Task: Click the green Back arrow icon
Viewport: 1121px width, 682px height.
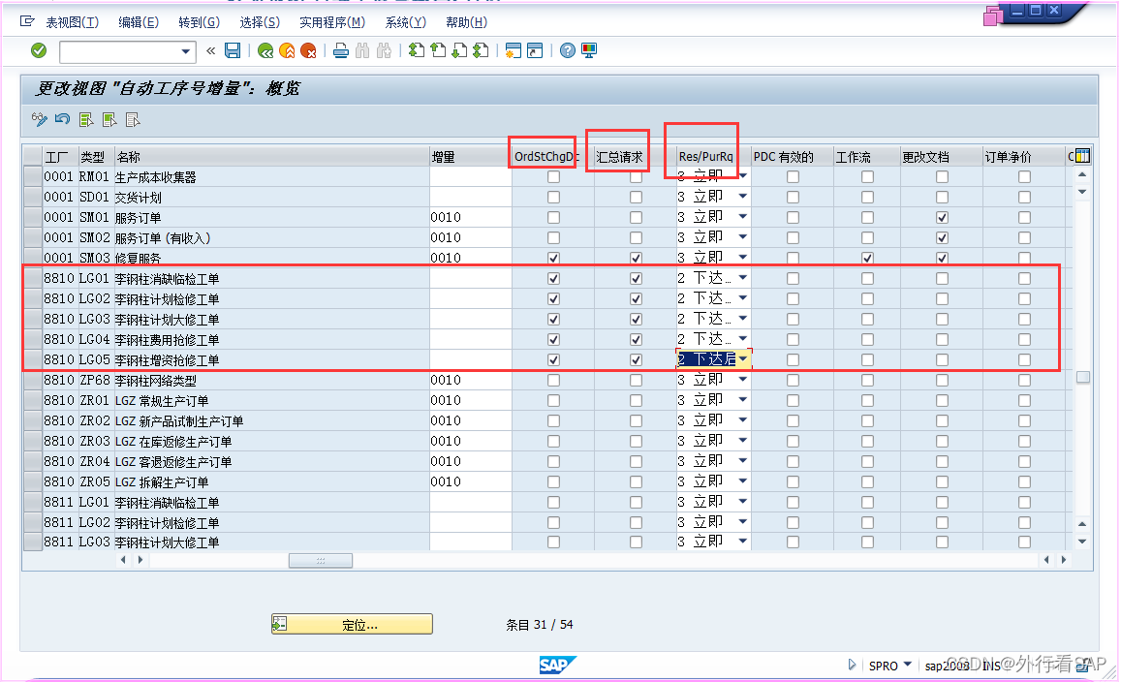Action: (265, 50)
